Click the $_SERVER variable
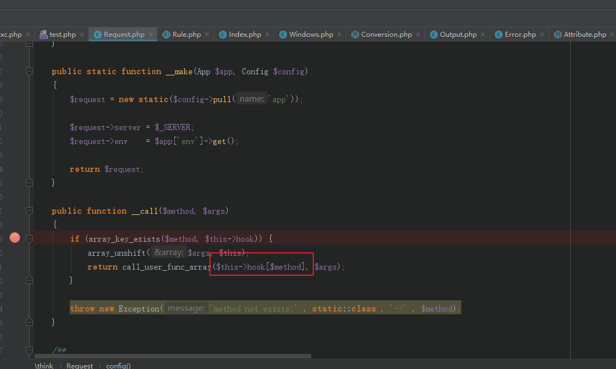Image resolution: width=616 pixels, height=369 pixels. [173, 127]
